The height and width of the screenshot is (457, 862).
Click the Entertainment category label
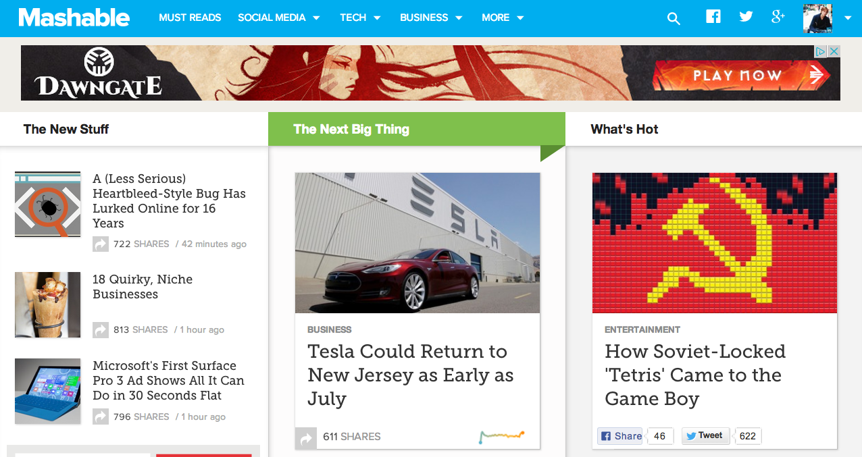pyautogui.click(x=642, y=329)
